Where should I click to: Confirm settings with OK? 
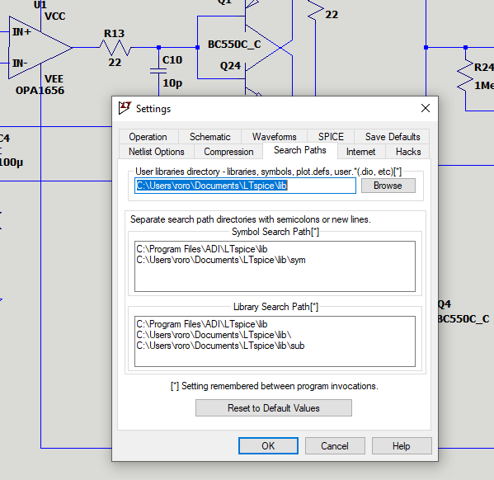(268, 446)
